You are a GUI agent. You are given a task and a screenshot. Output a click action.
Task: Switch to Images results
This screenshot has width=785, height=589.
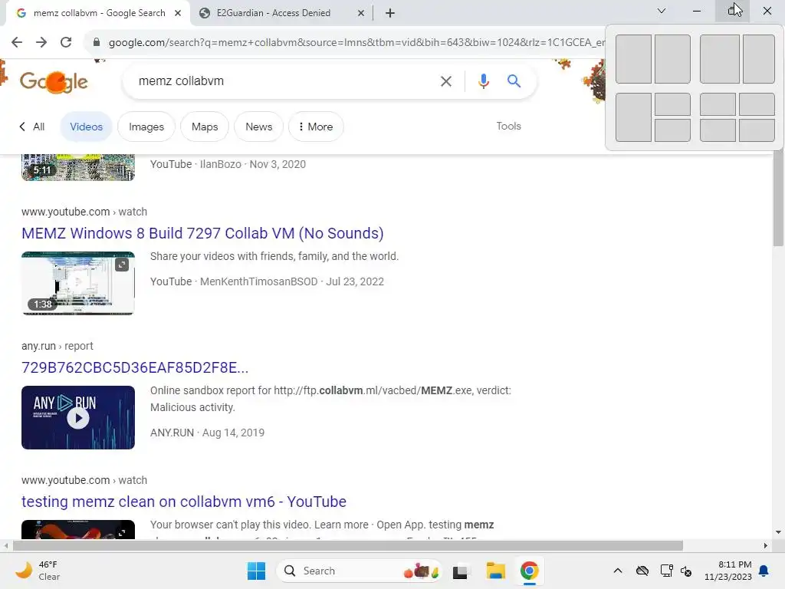[146, 127]
